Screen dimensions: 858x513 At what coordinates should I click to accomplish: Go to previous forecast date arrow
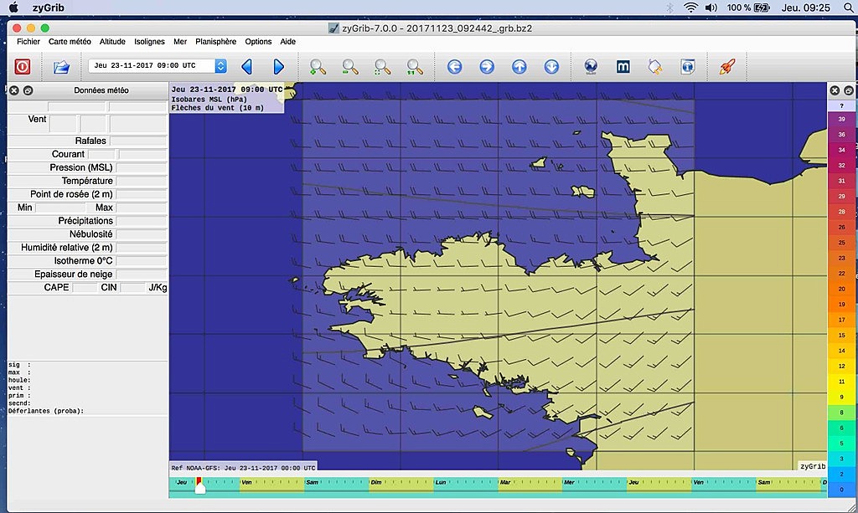click(x=246, y=67)
